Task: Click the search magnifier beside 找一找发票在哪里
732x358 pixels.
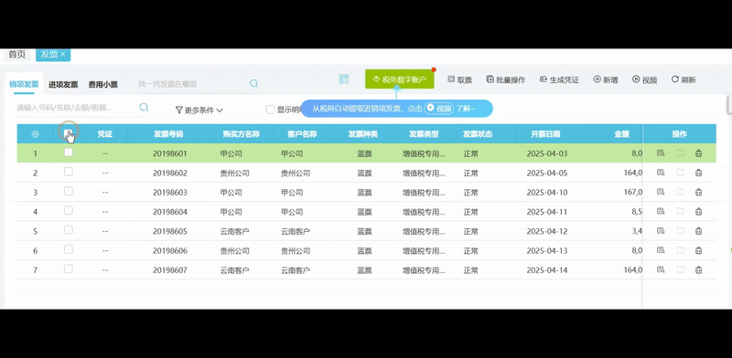Action: (253, 83)
